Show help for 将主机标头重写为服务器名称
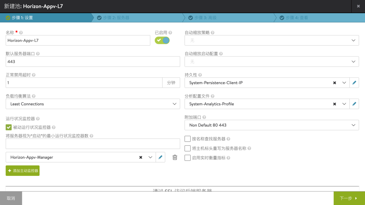The height and width of the screenshot is (205, 365). [x=249, y=149]
